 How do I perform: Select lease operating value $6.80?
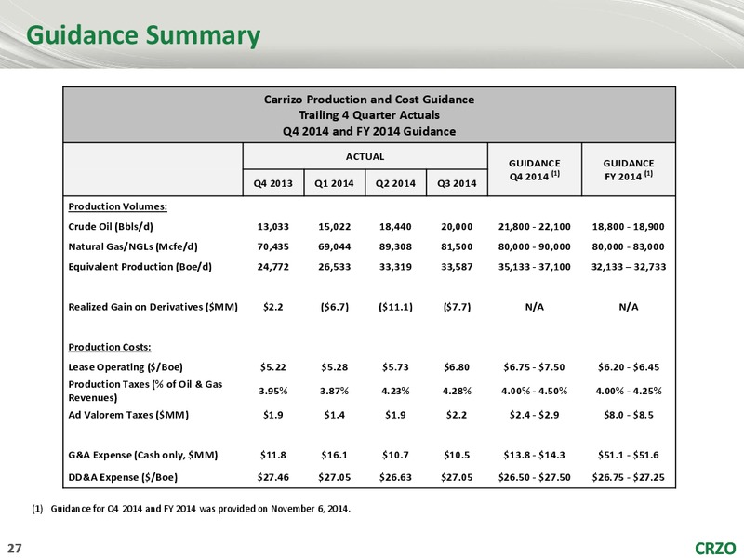tap(457, 366)
